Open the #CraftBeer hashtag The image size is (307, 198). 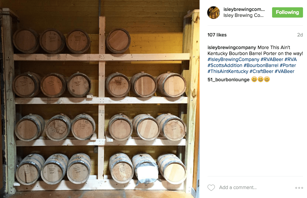coord(261,71)
